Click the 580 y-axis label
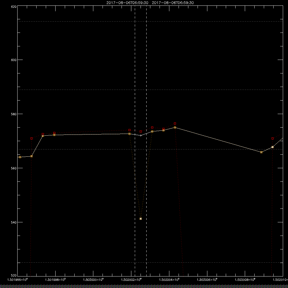The height and width of the screenshot is (288, 288). coord(14,114)
